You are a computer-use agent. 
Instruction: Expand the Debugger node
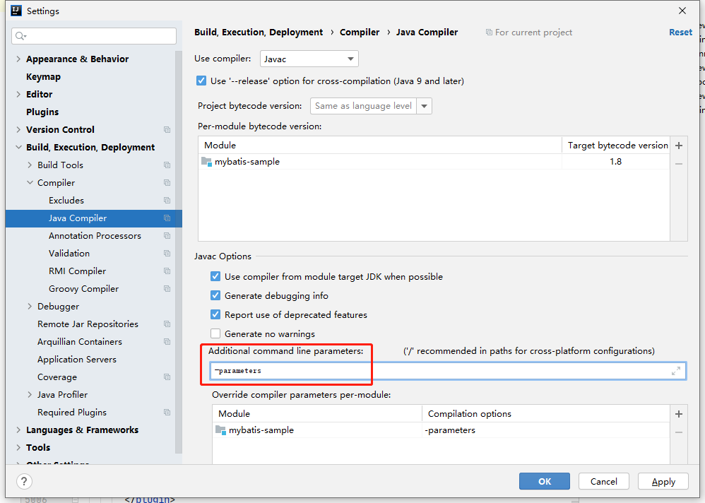click(30, 307)
